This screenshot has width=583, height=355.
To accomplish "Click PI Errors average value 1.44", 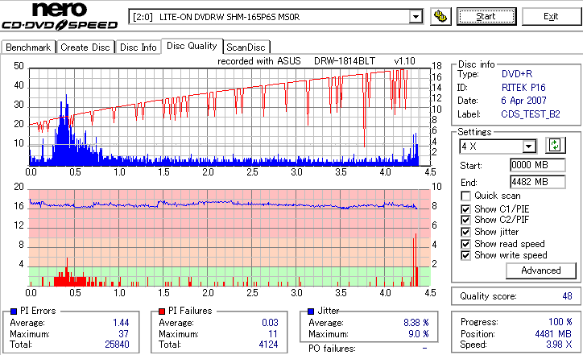I will pos(121,323).
